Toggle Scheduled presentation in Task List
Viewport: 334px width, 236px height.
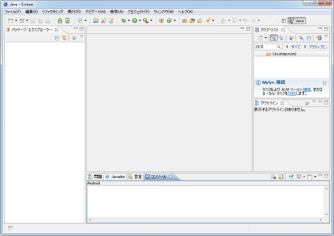coord(281,38)
